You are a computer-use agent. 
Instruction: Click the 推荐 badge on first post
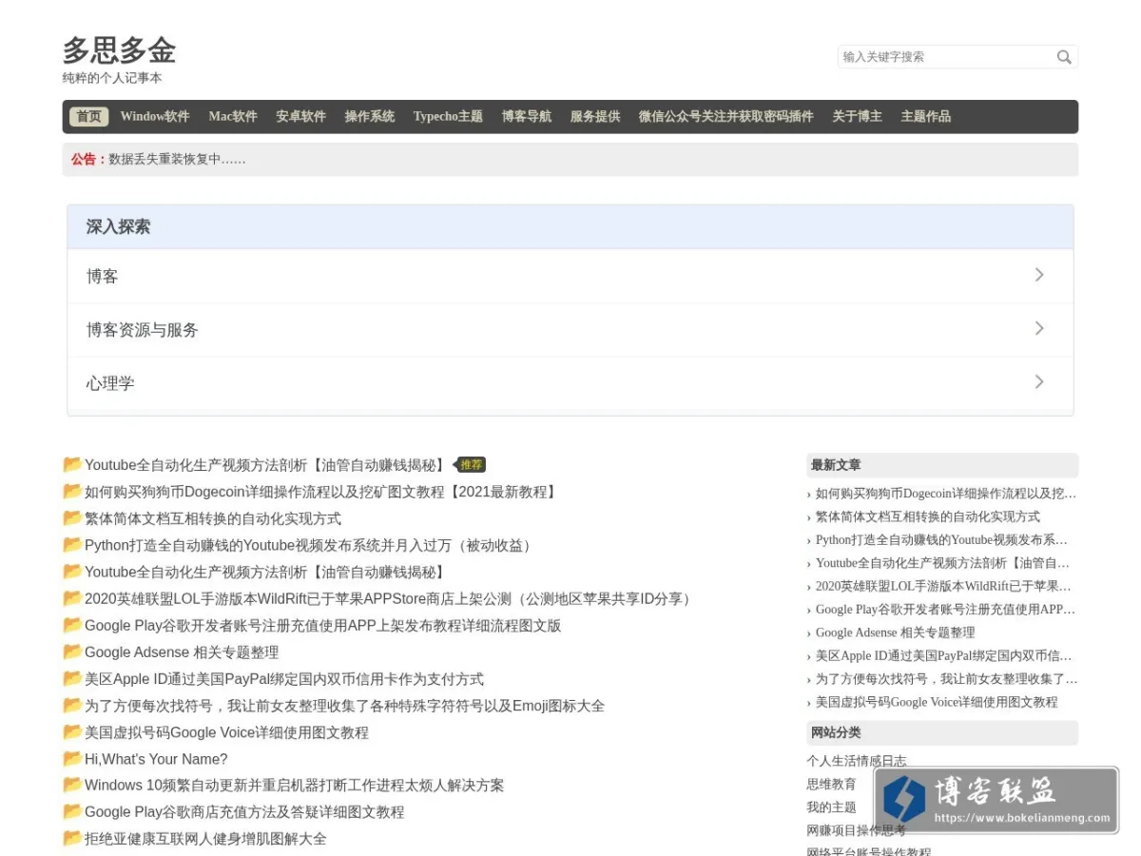[x=471, y=465]
